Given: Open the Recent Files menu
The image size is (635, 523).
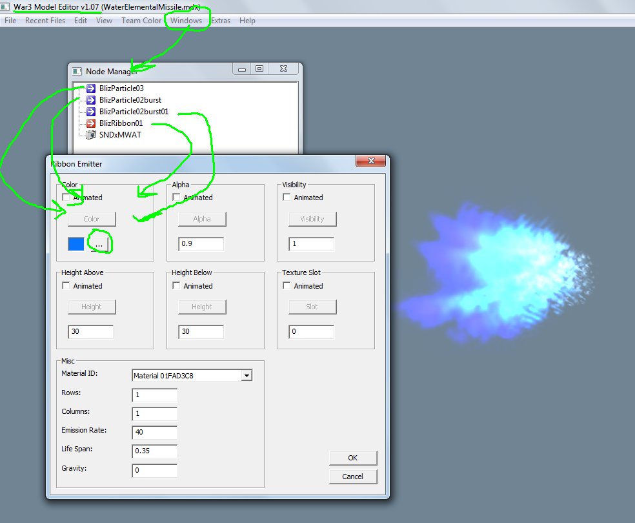Looking at the screenshot, I should tap(45, 21).
